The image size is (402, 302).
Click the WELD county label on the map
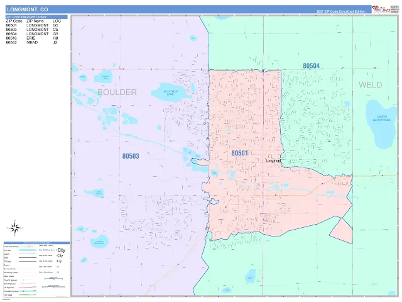coord(370,85)
